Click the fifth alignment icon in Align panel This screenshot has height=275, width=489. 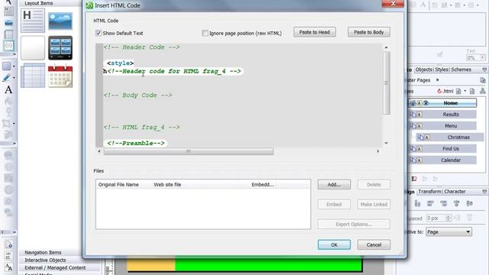(x=469, y=204)
